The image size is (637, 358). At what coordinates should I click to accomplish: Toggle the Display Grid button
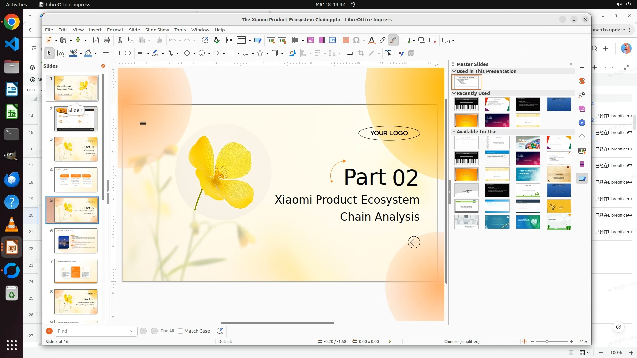229,40
